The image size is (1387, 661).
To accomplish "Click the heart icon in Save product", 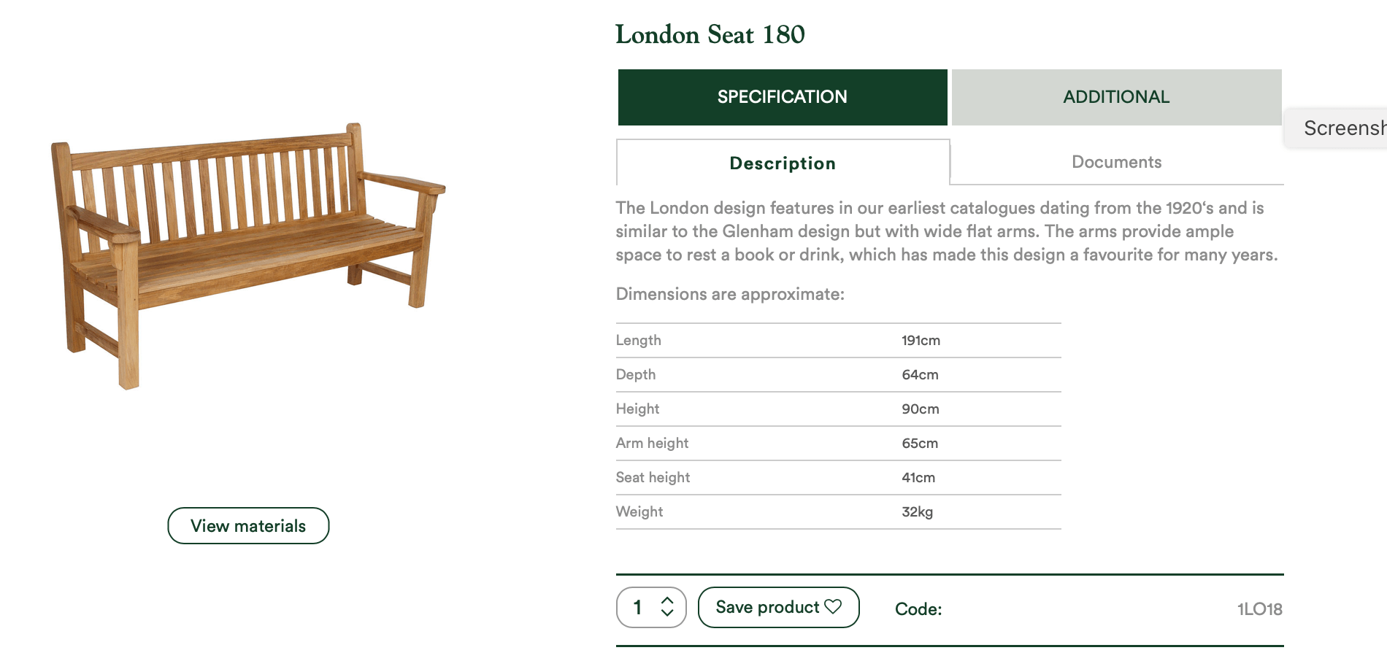I will [x=833, y=606].
